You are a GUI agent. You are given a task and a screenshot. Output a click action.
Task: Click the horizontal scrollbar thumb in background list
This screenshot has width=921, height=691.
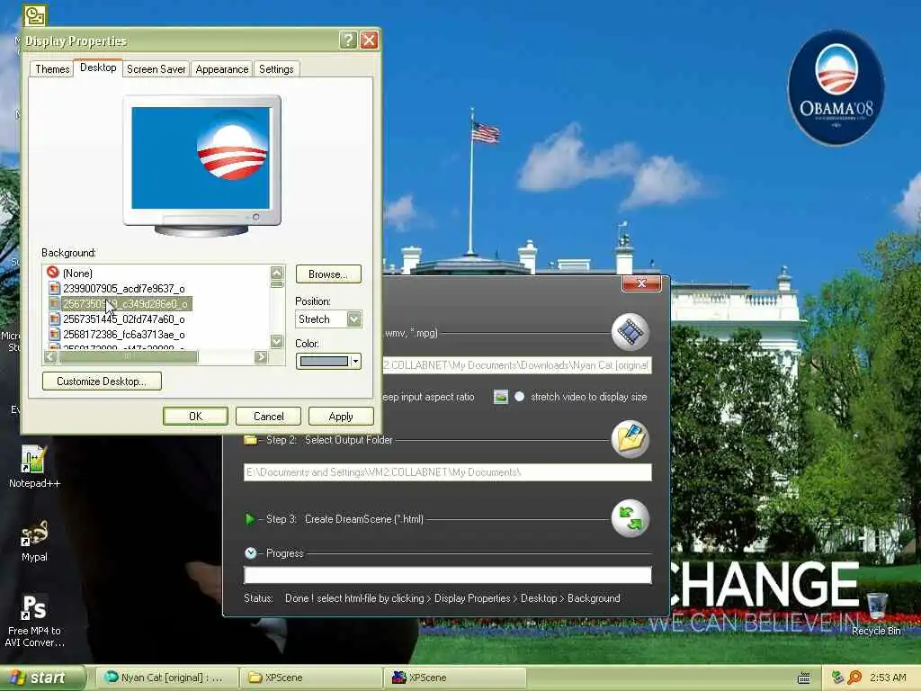click(x=128, y=356)
